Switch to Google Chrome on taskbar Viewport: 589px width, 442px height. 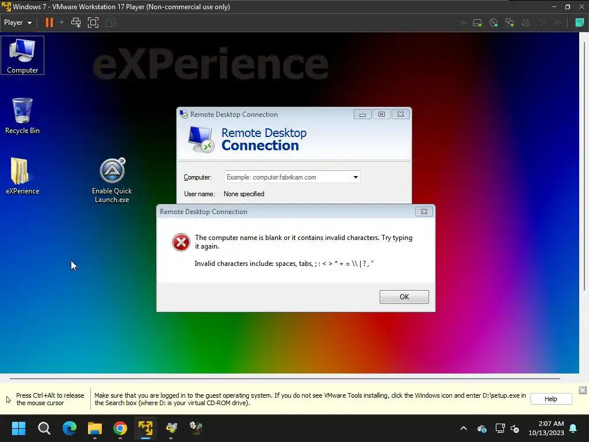[x=120, y=428]
